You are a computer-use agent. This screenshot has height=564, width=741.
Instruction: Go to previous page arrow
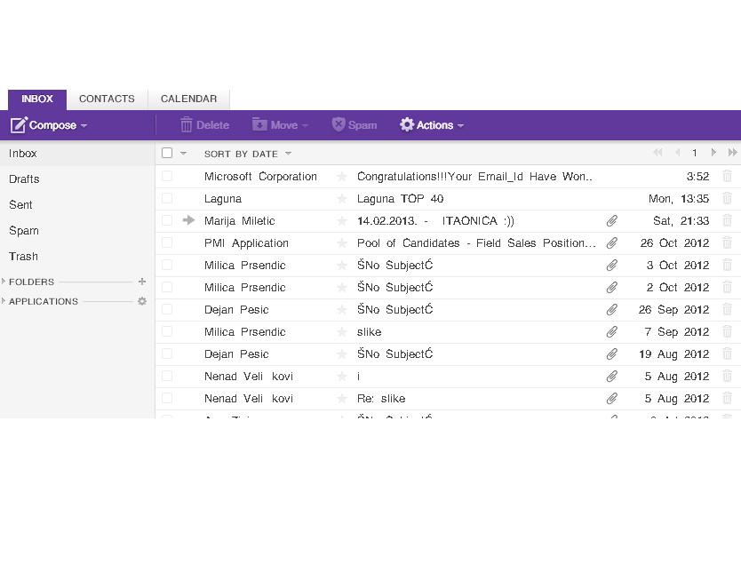pyautogui.click(x=678, y=152)
